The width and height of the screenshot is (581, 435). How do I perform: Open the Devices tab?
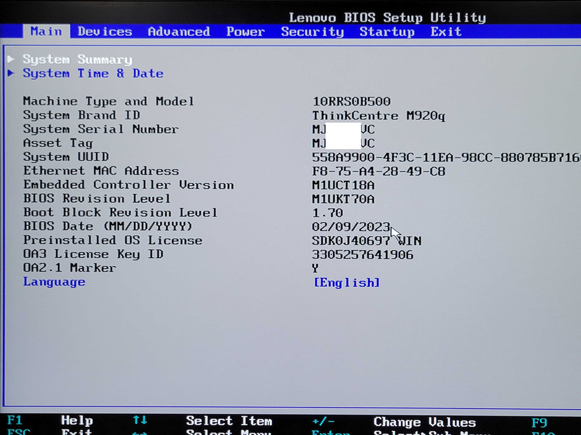pyautogui.click(x=105, y=32)
